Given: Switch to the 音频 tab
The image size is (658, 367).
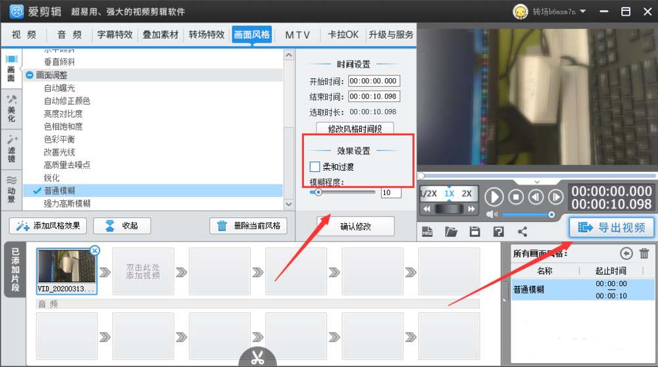Looking at the screenshot, I should click(69, 35).
